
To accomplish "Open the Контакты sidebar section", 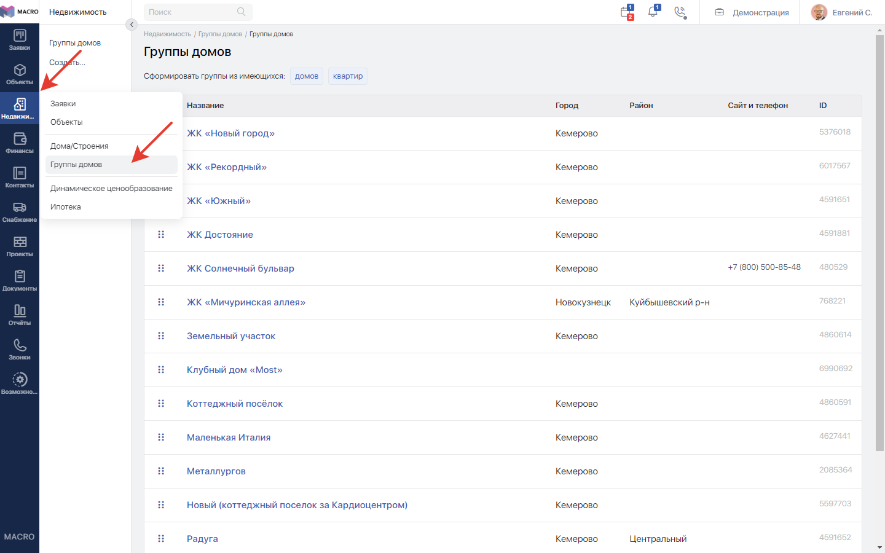I will [20, 178].
